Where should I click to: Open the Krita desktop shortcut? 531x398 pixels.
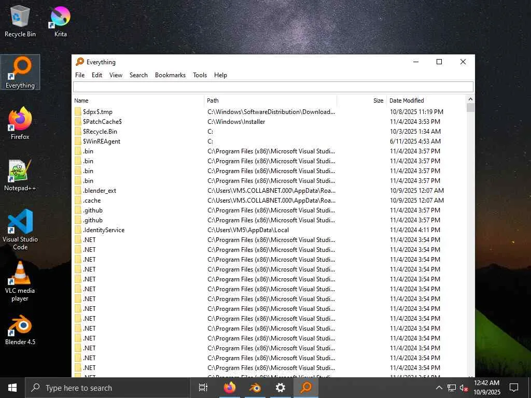point(60,21)
